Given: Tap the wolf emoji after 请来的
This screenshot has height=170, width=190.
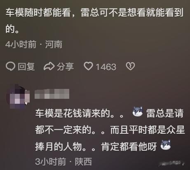Looking at the screenshot, I should (x=138, y=112).
